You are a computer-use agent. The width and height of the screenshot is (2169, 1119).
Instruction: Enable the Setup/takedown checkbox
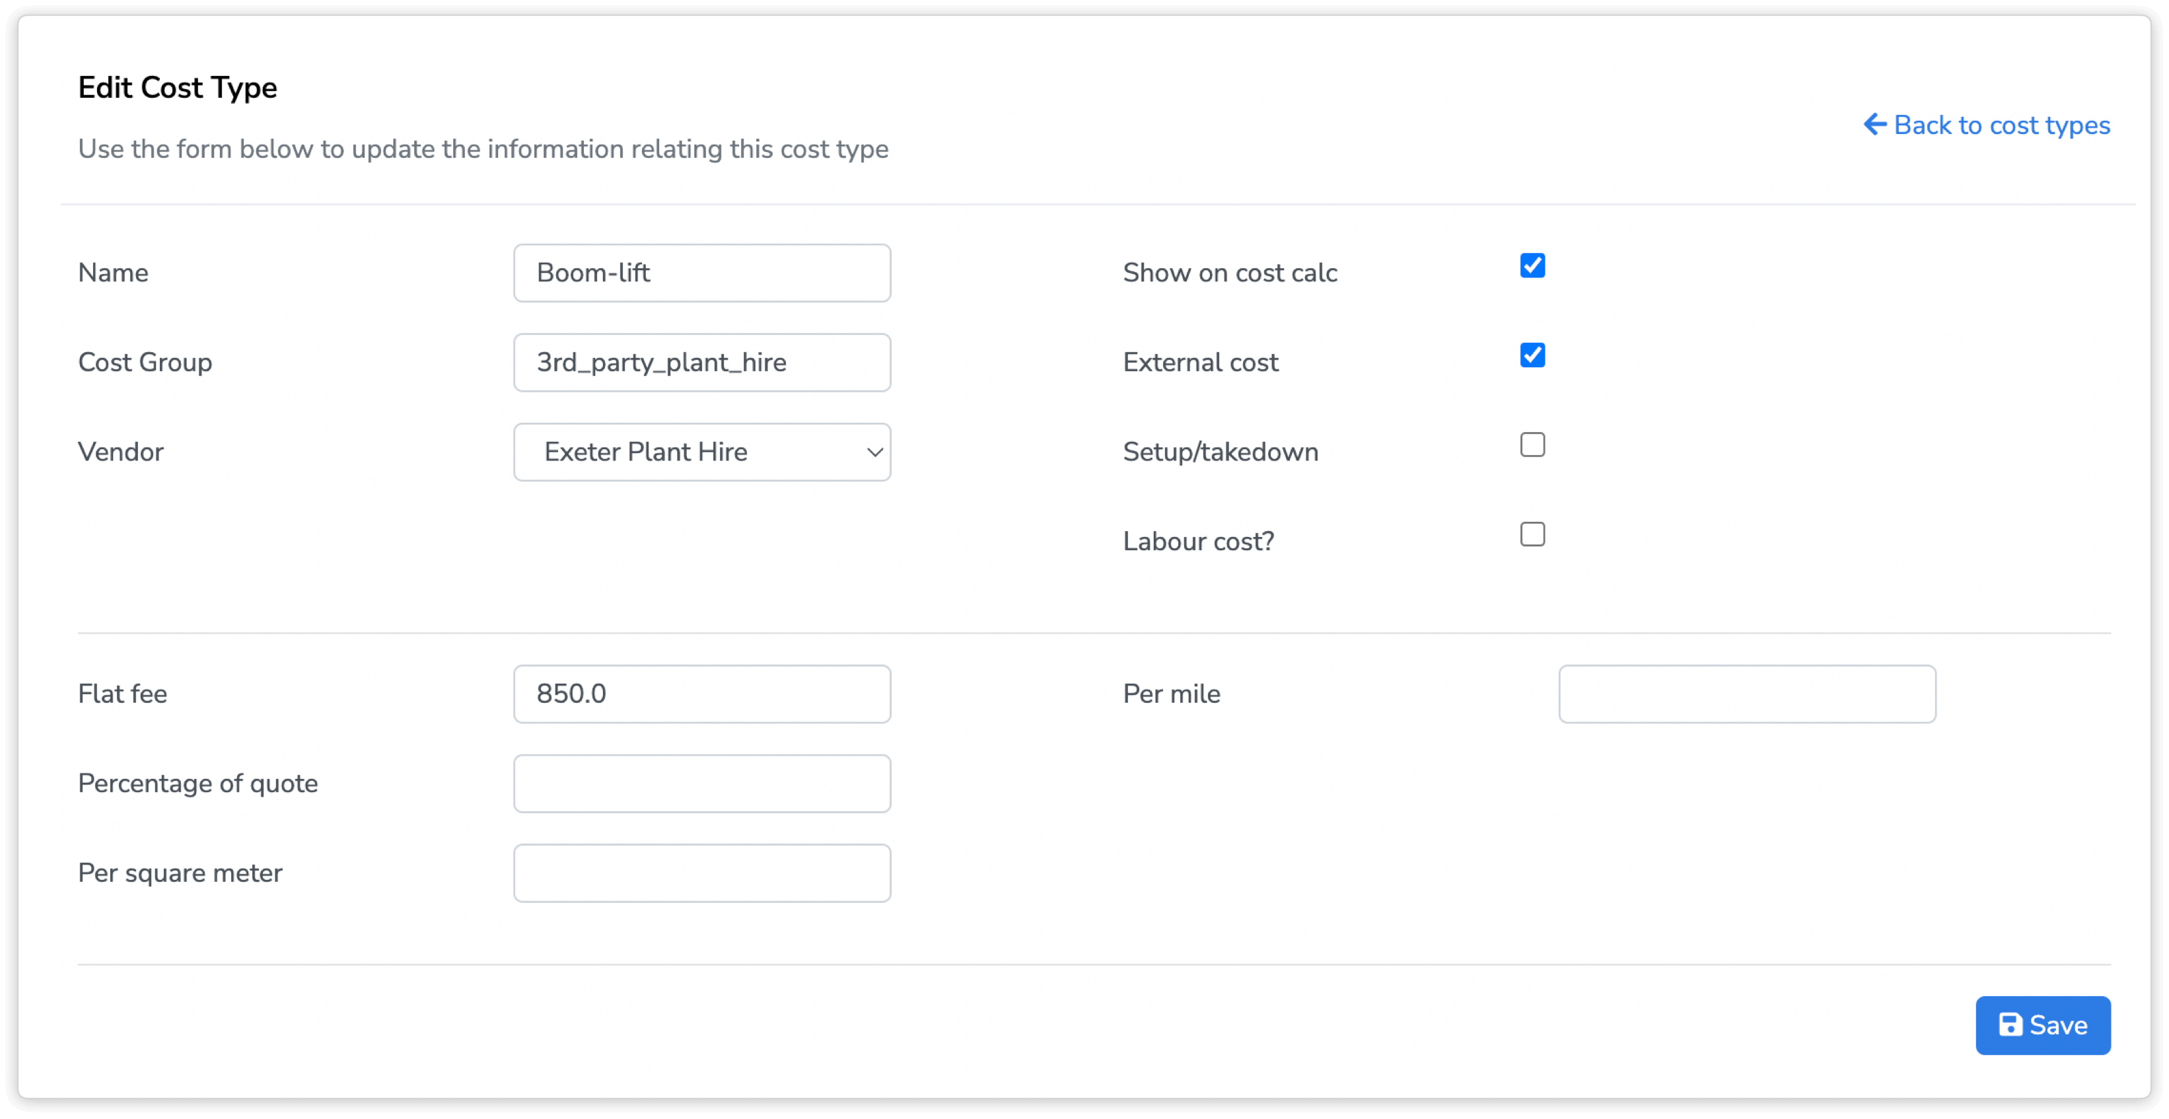pyautogui.click(x=1532, y=445)
